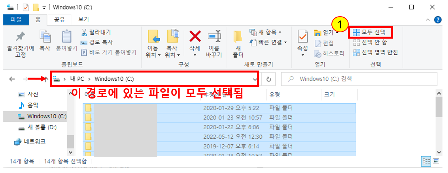This screenshot has width=448, height=173.
Task: Open the 파일 file tab
Action: (16, 19)
